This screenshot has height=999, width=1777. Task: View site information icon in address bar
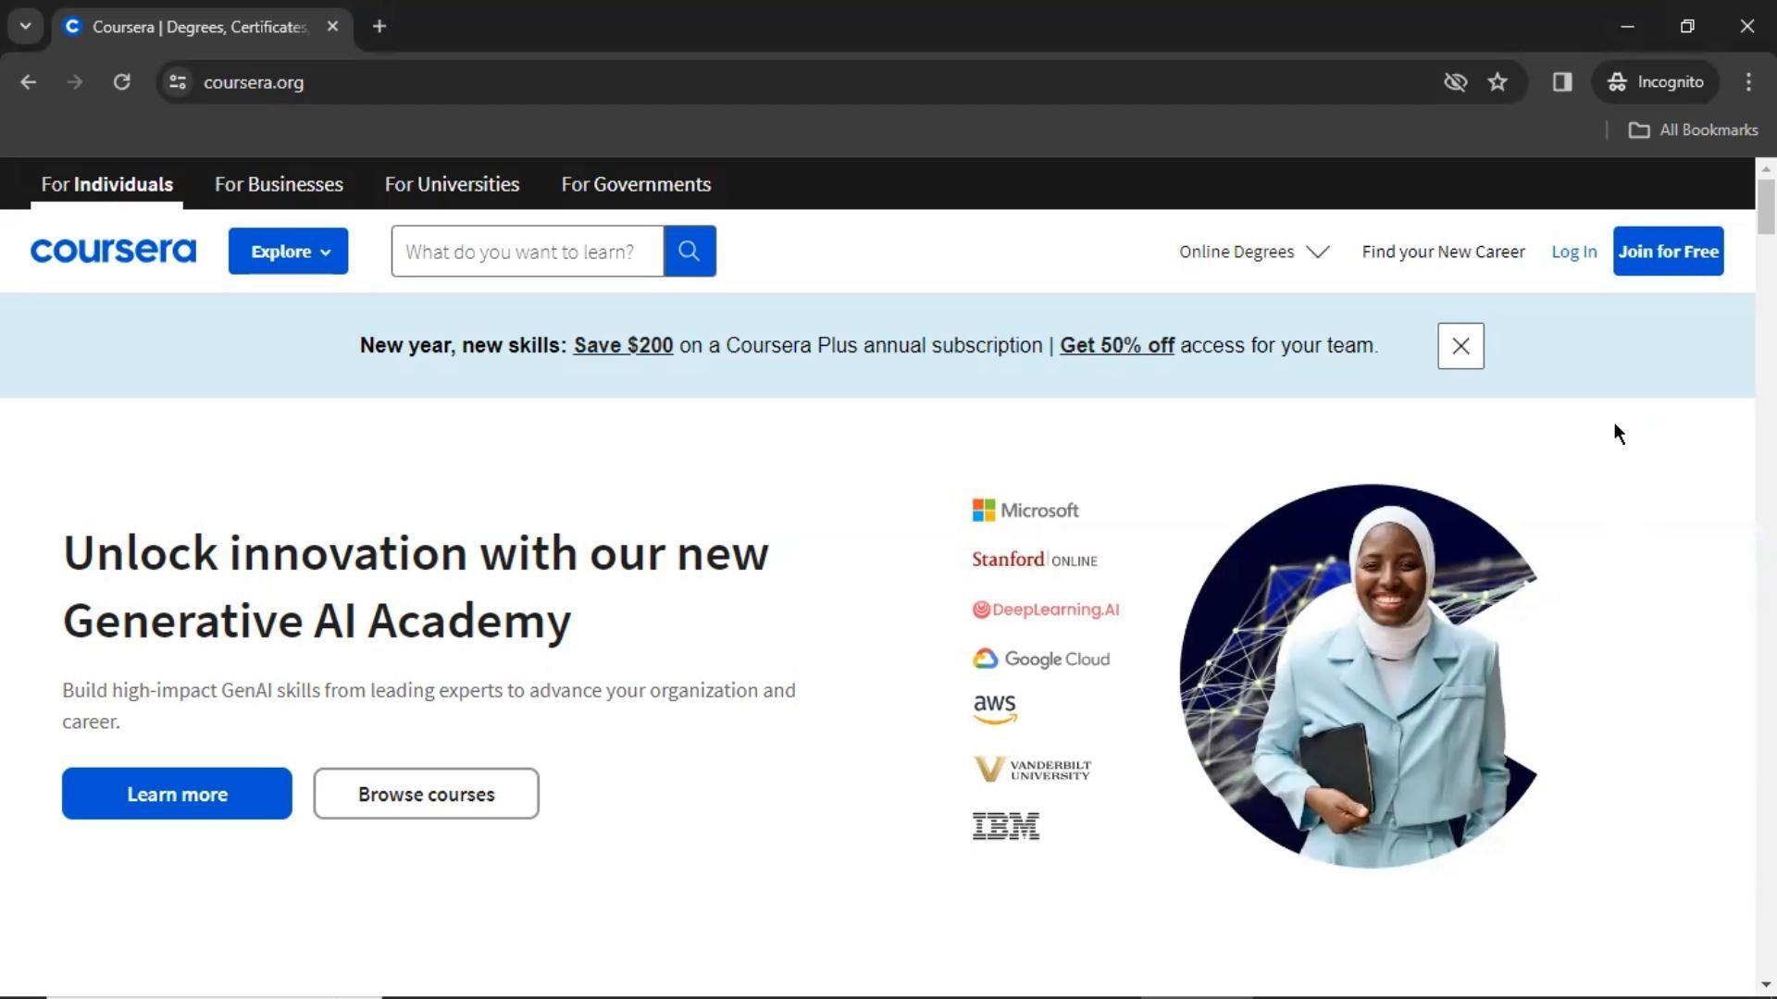178,82
